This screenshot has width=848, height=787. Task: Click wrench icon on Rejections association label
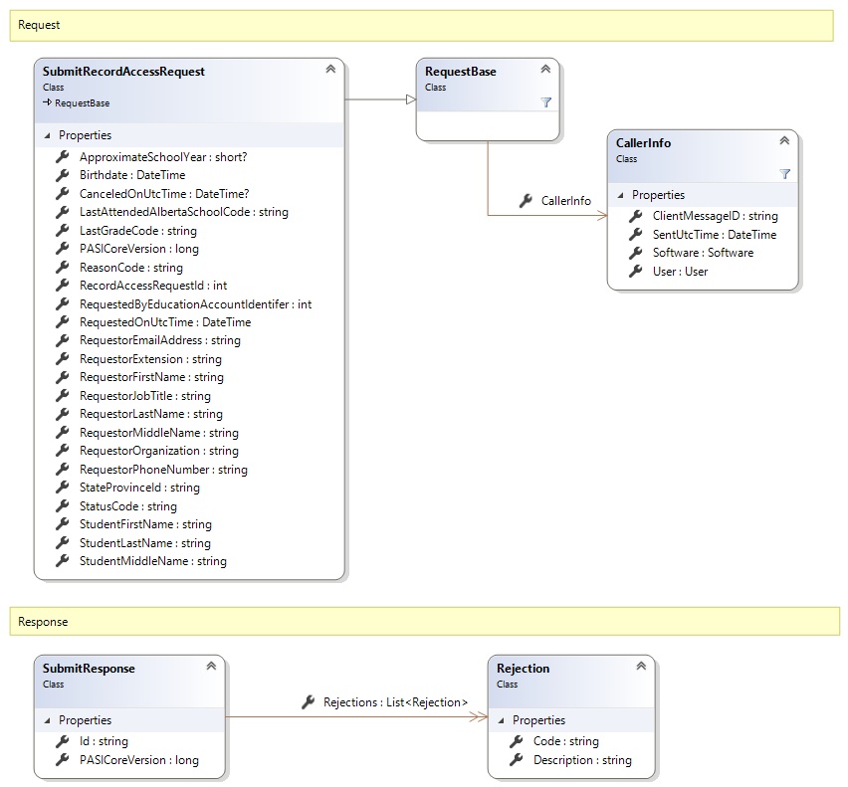[x=309, y=702]
